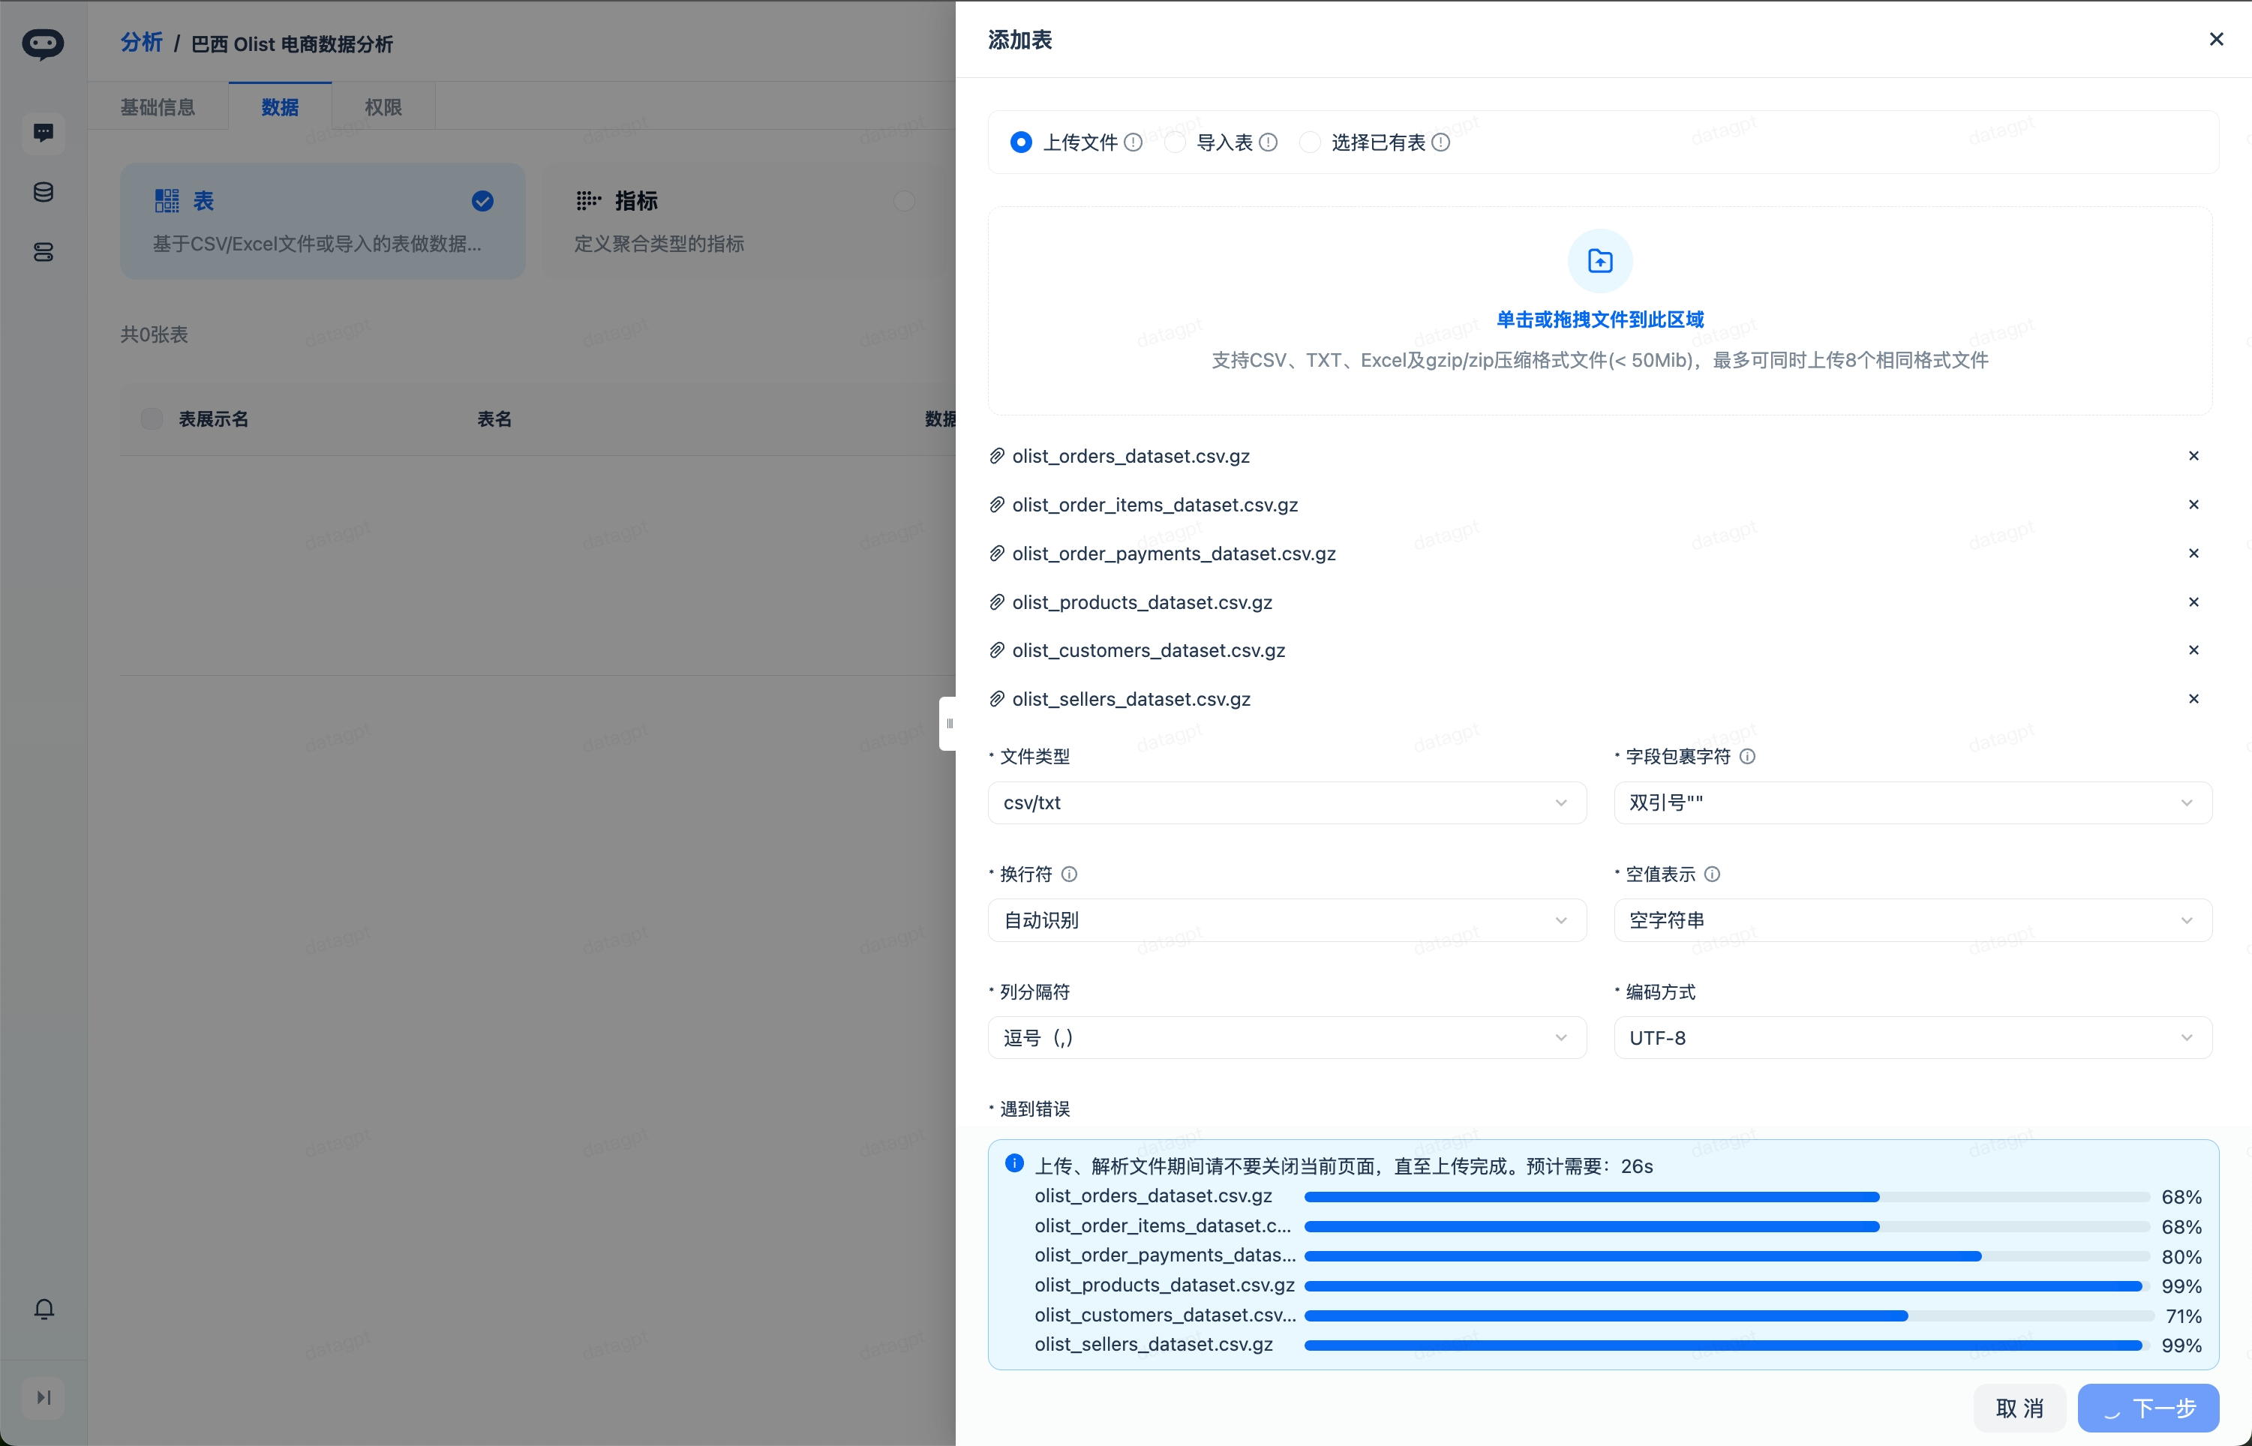Expand the sidebar with arrow icon
The height and width of the screenshot is (1446, 2252).
[x=44, y=1397]
